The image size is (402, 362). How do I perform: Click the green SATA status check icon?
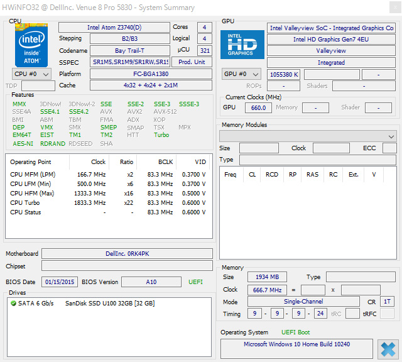click(x=13, y=304)
